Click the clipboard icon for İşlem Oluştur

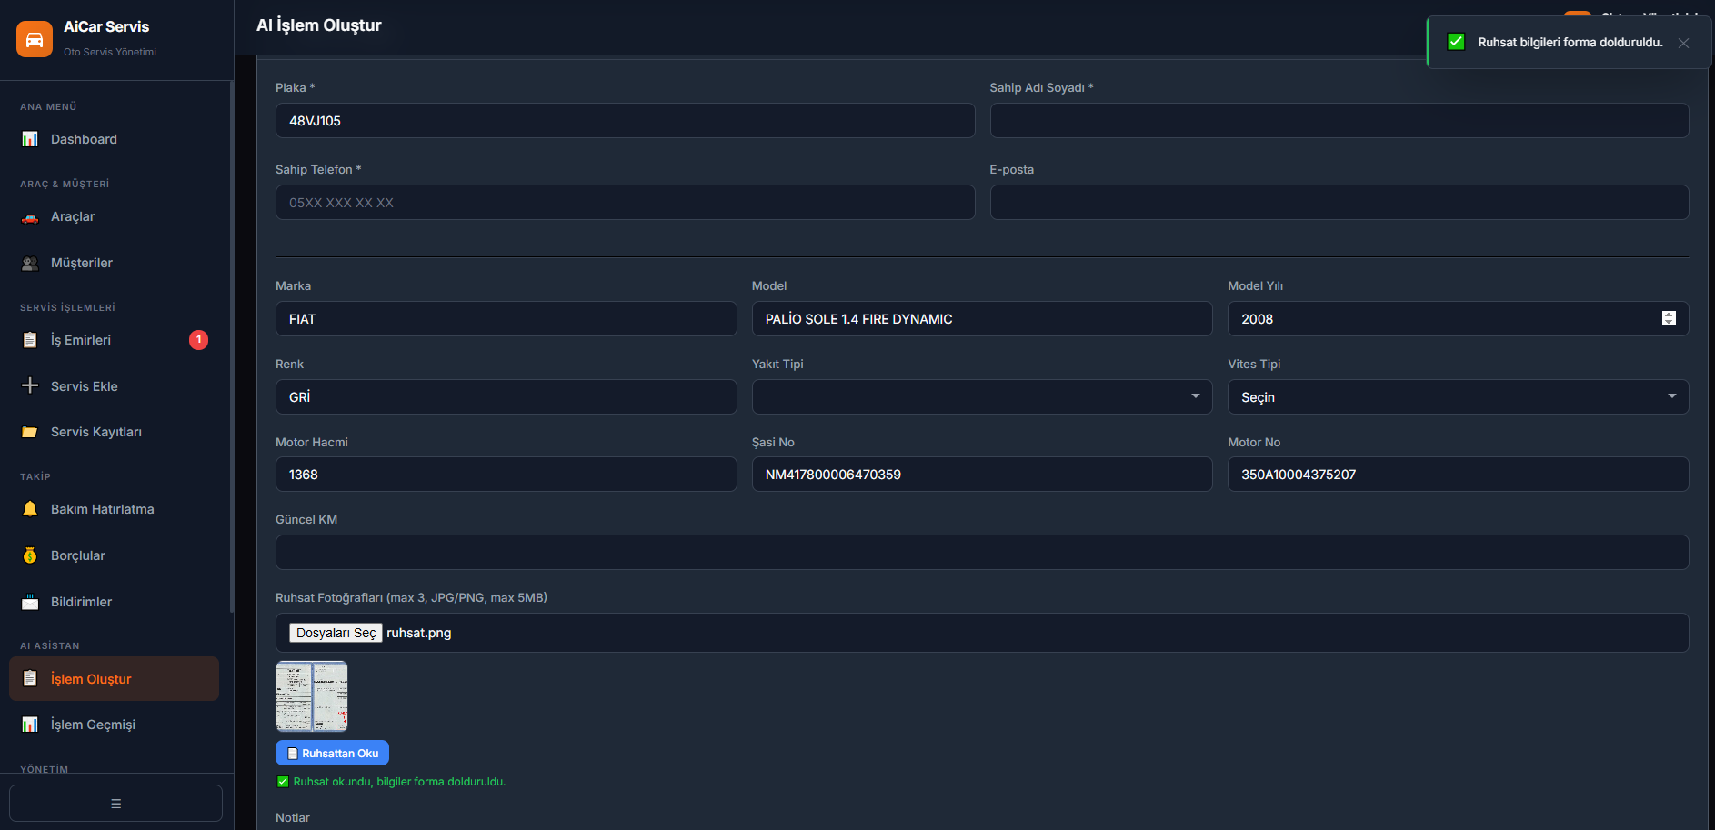pyautogui.click(x=30, y=678)
